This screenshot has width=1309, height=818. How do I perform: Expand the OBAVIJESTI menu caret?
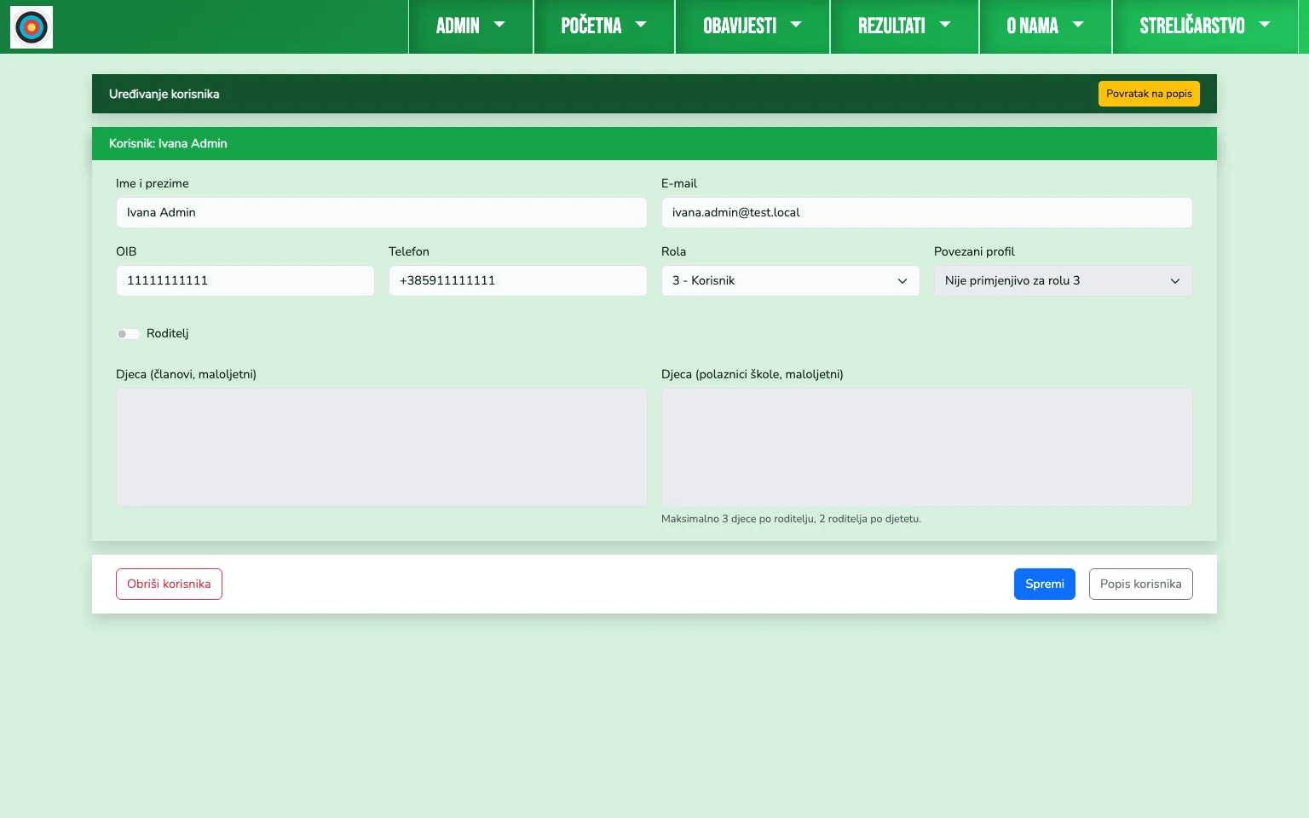click(x=796, y=26)
